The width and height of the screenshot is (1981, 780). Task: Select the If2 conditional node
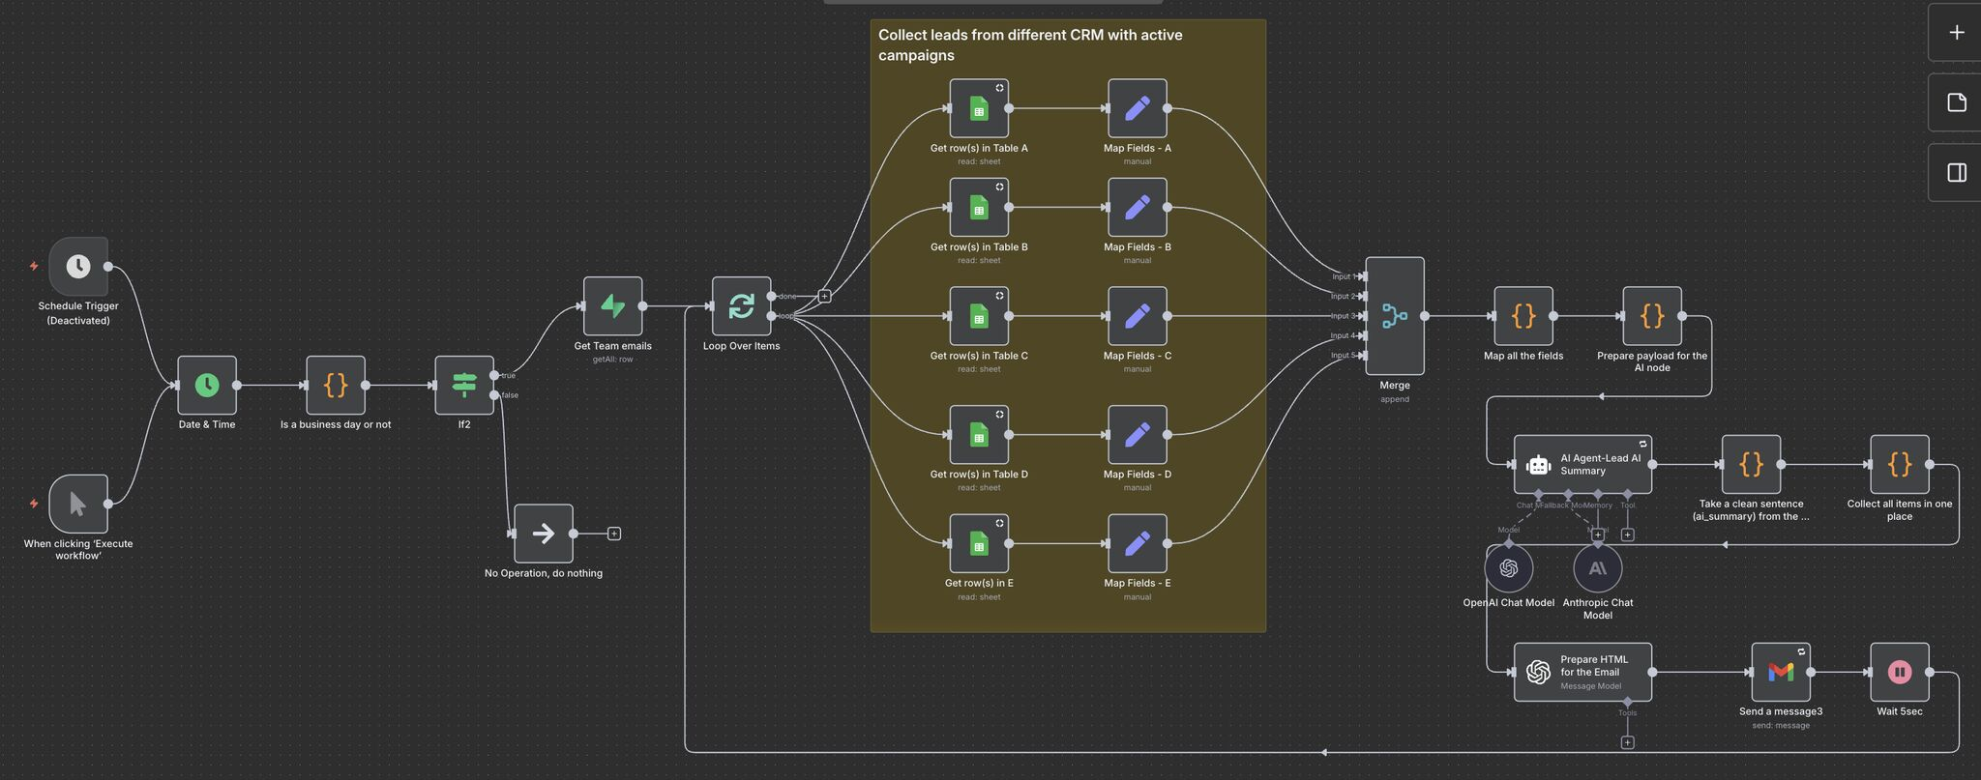[464, 385]
